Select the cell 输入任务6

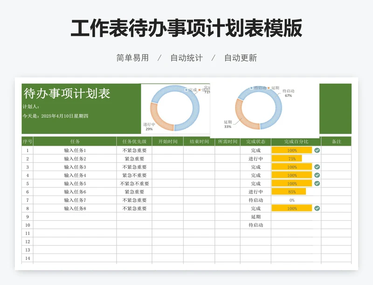pyautogui.click(x=75, y=192)
